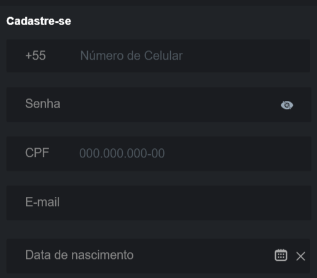Click the Data de nascimento field

tap(158, 256)
